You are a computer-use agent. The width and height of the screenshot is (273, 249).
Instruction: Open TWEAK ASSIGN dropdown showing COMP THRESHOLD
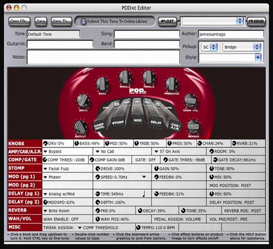pyautogui.click(x=80, y=228)
